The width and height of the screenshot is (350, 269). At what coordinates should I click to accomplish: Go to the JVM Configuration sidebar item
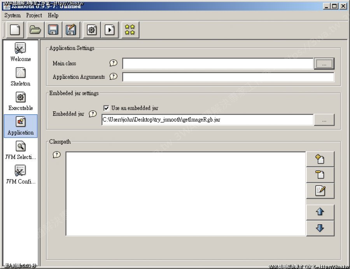(x=21, y=175)
